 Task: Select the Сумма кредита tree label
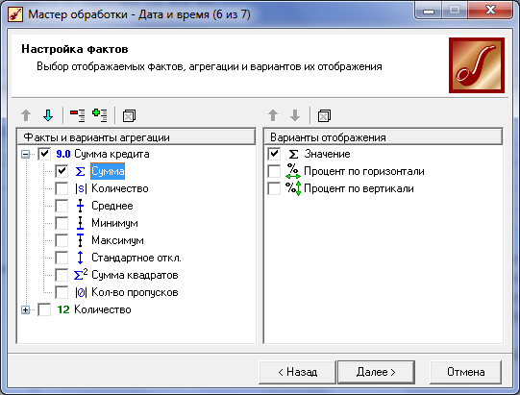coord(111,154)
